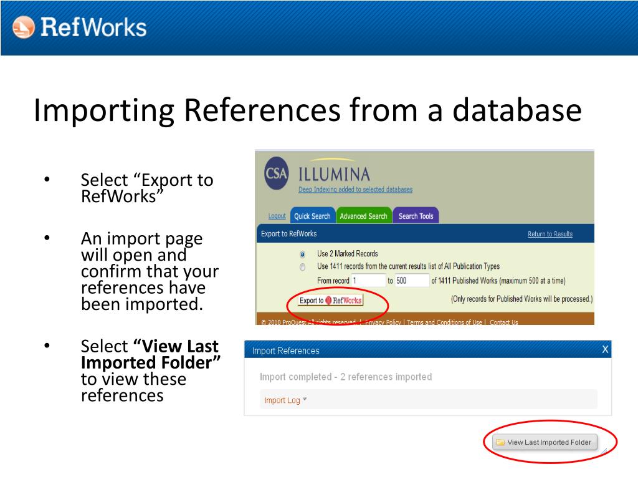This screenshot has width=638, height=479.
Task: Open the Search Tools tab
Action: pos(416,216)
